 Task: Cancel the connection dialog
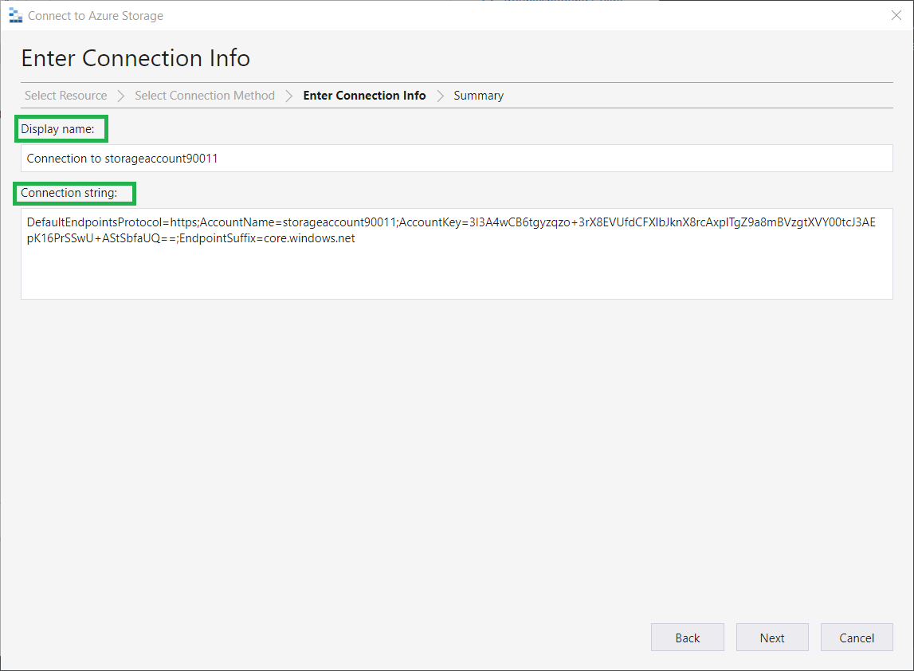pyautogui.click(x=857, y=638)
